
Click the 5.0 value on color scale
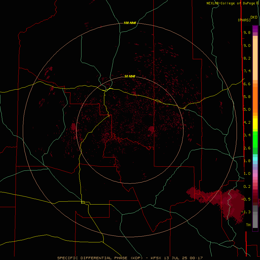coord(247,109)
